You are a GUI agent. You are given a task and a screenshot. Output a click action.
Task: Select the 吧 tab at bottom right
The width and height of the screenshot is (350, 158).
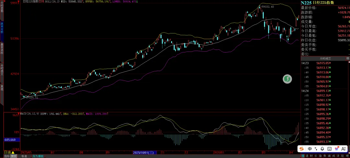coord(347,156)
